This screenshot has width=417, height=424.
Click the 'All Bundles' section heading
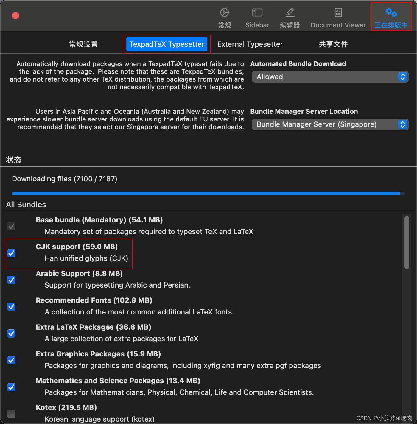pos(26,205)
